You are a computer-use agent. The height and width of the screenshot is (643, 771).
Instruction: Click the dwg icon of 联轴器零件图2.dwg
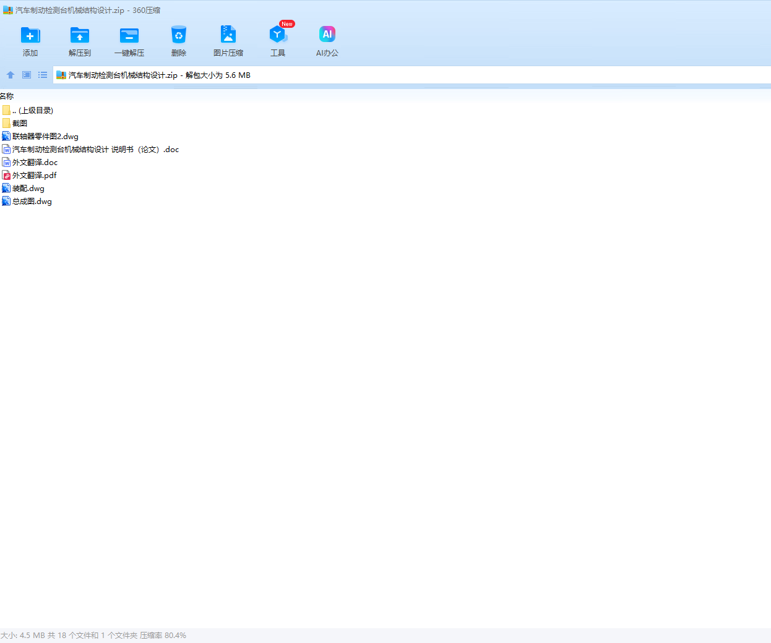[x=6, y=136]
